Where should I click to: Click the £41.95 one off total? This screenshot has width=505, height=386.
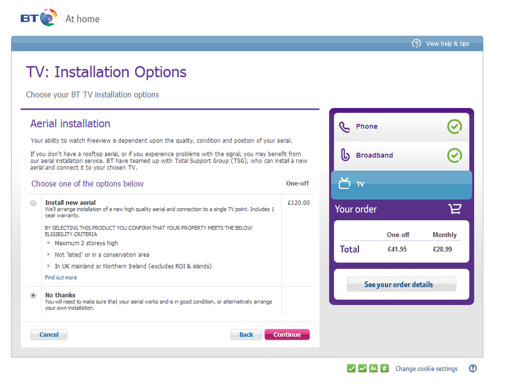click(x=397, y=249)
